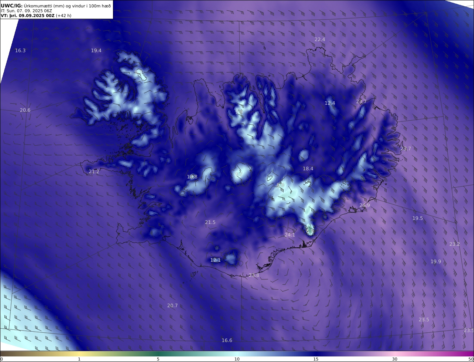
Task: Click the 5 tick on the color scale
Action: (x=158, y=359)
